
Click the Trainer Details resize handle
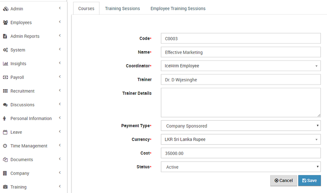(x=319, y=115)
